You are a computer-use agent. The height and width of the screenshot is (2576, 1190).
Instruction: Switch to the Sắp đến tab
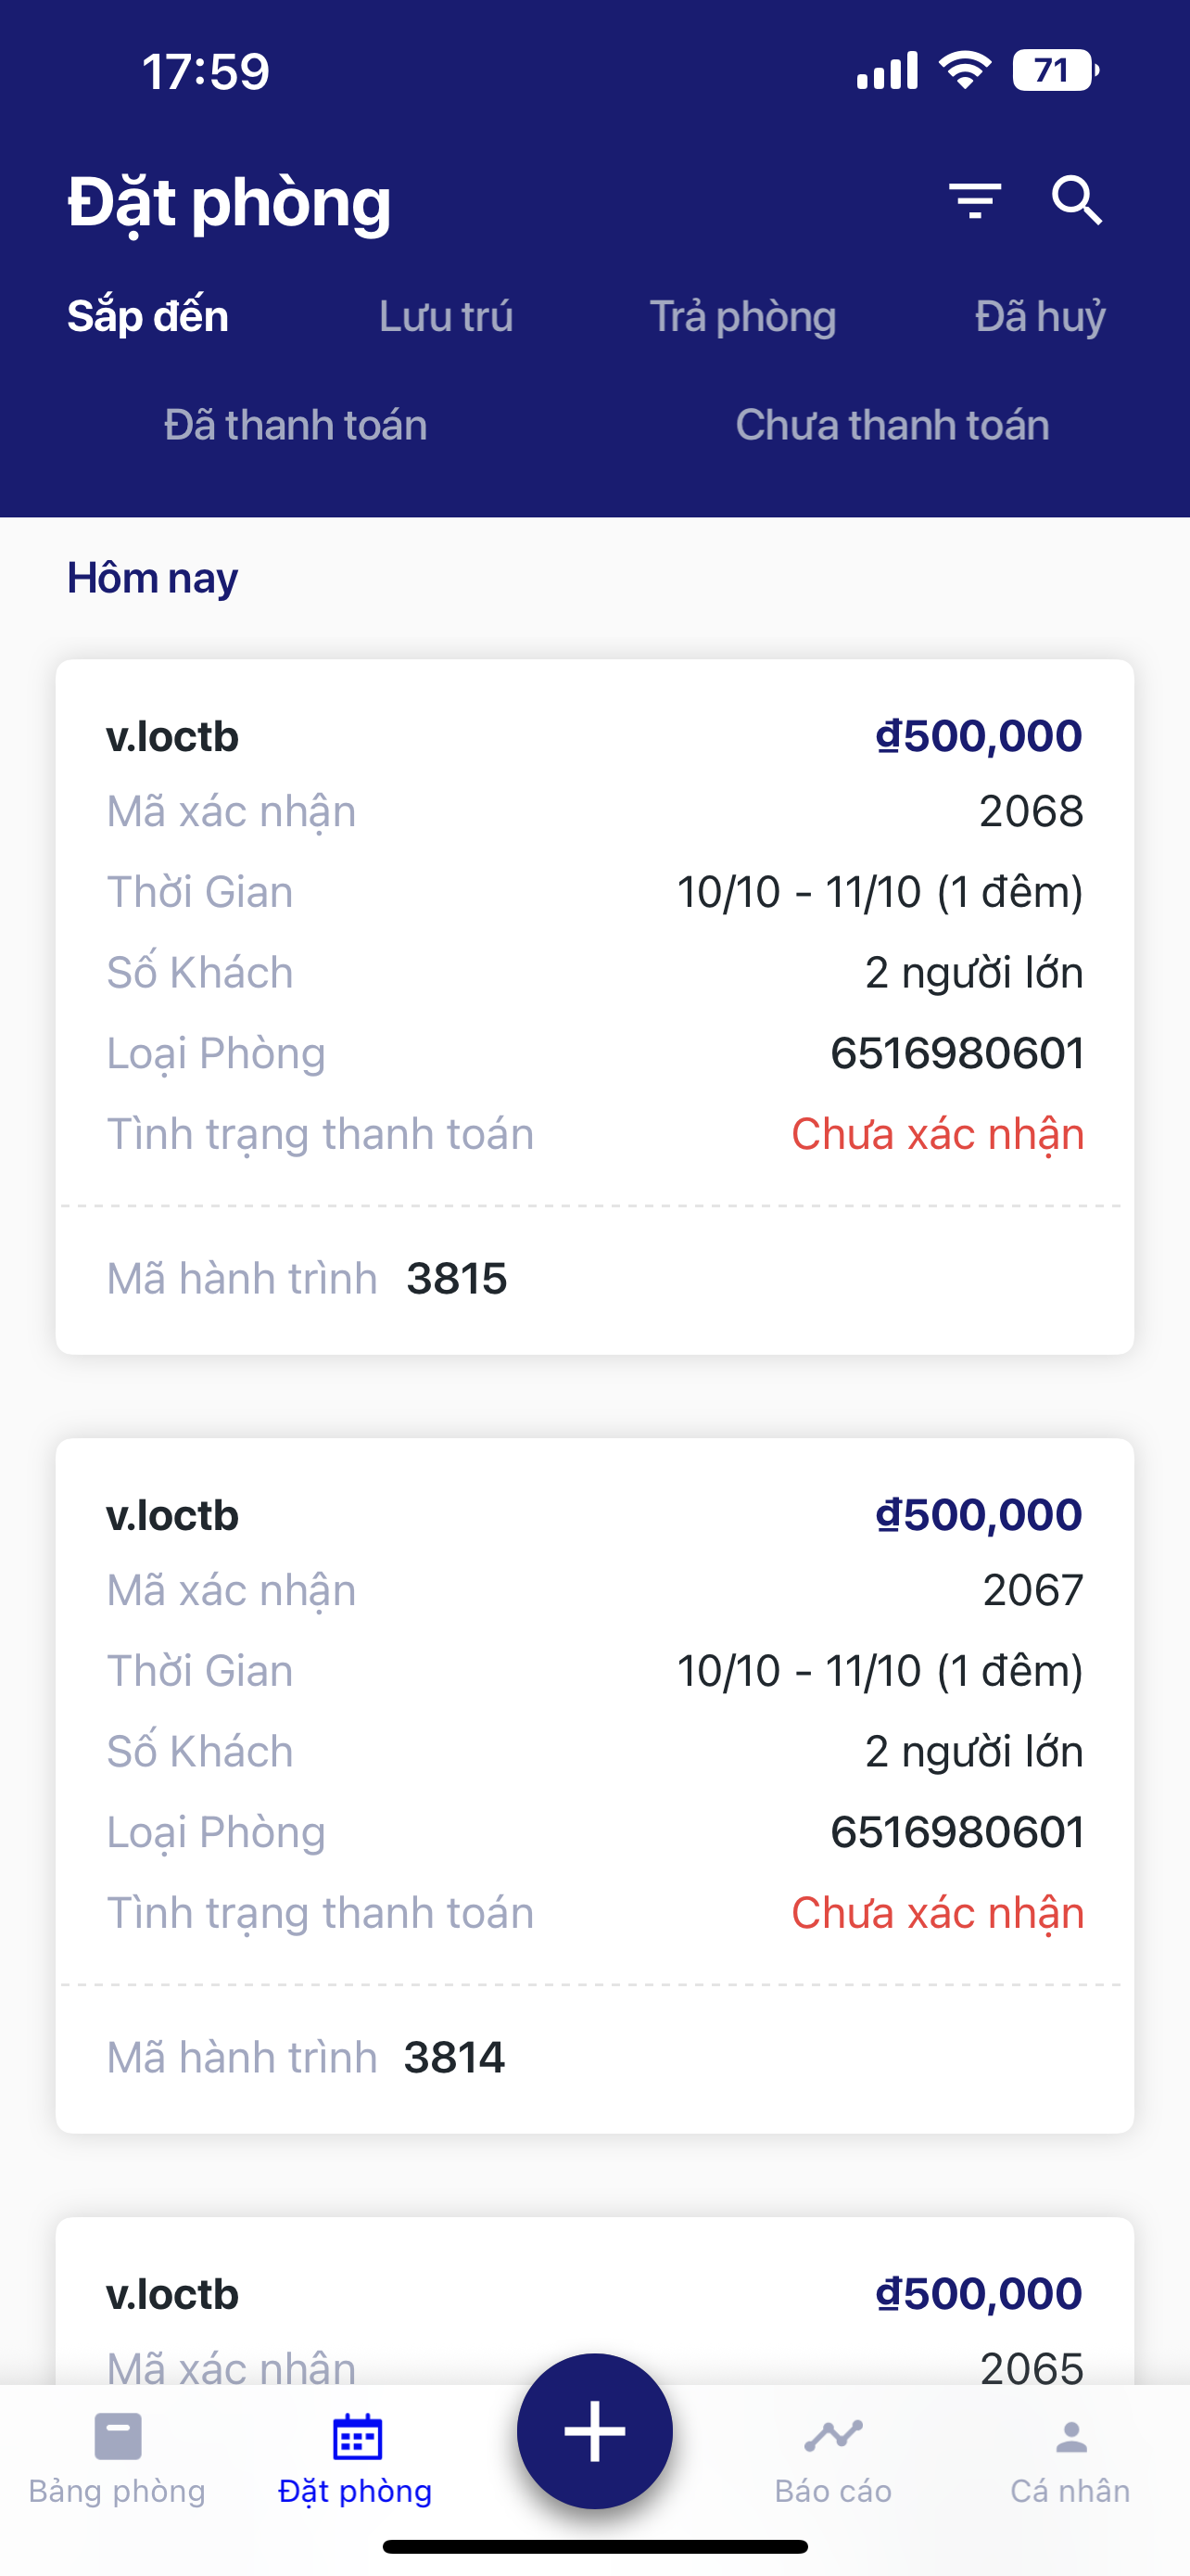tap(148, 316)
